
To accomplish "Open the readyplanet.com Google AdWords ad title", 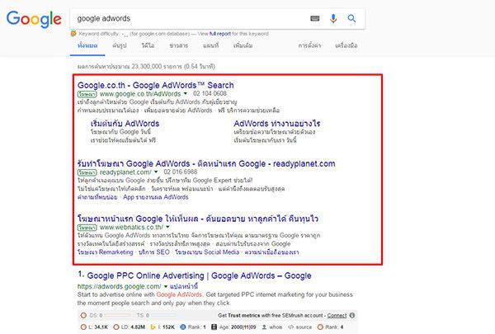I will [x=206, y=163].
